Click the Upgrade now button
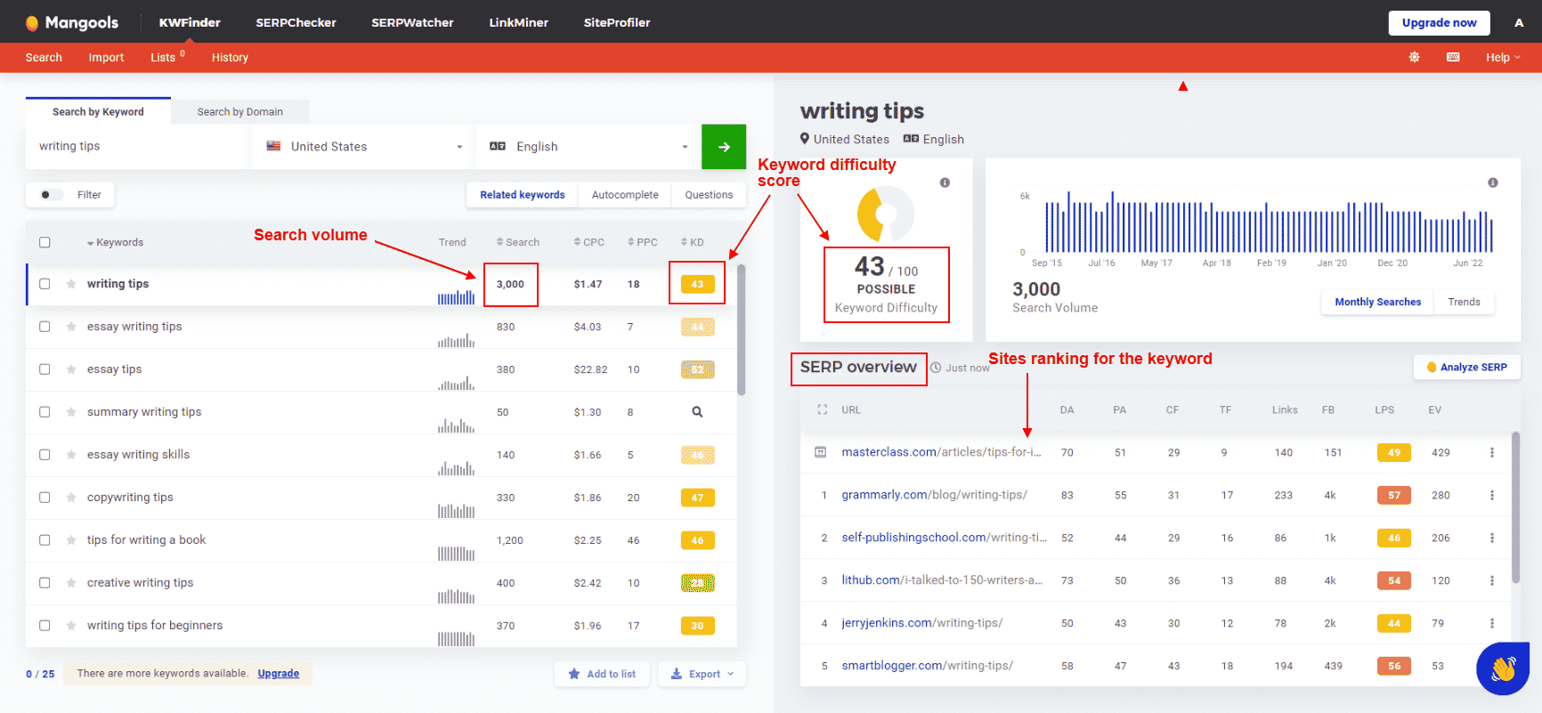The width and height of the screenshot is (1542, 713). [1439, 23]
